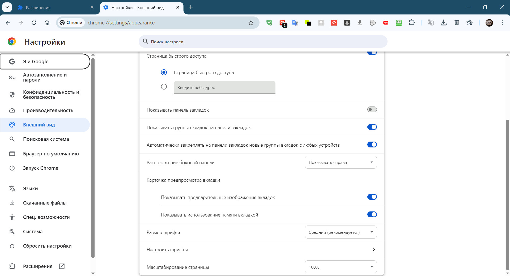Click the AdGuard green shield extension icon
The width and height of the screenshot is (510, 276).
(269, 23)
